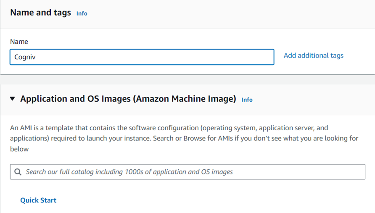Click the search placeholder text about 1000s of images

click(x=129, y=172)
